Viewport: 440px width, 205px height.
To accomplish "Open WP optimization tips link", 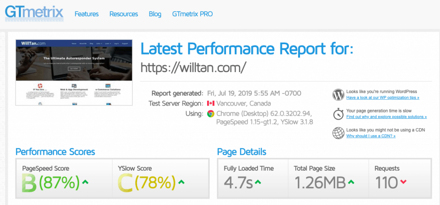I will (x=383, y=98).
